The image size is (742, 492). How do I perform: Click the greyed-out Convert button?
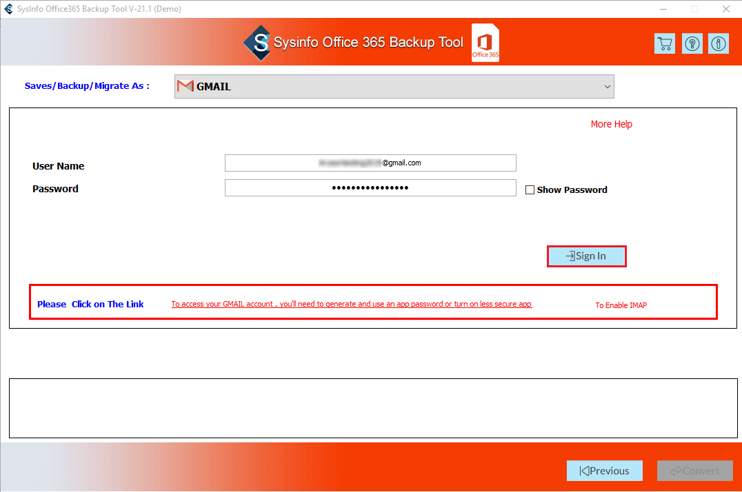[694, 471]
